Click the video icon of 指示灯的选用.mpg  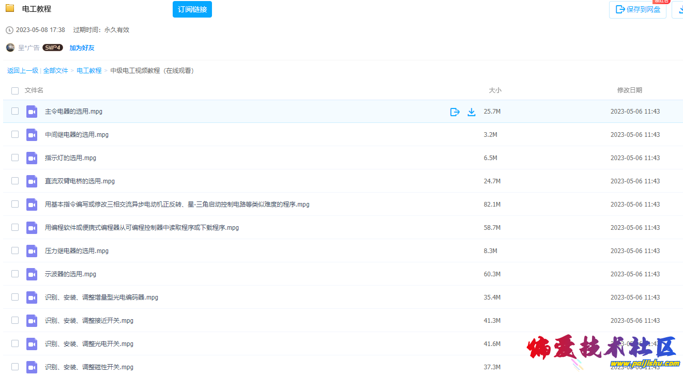click(32, 158)
